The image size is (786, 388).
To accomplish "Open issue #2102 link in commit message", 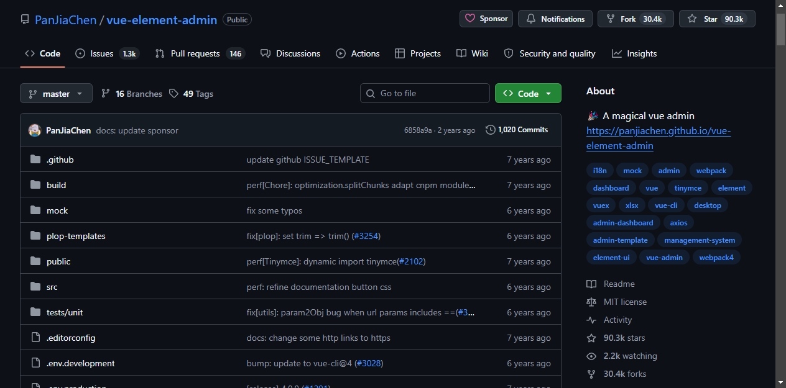I will click(x=411, y=261).
